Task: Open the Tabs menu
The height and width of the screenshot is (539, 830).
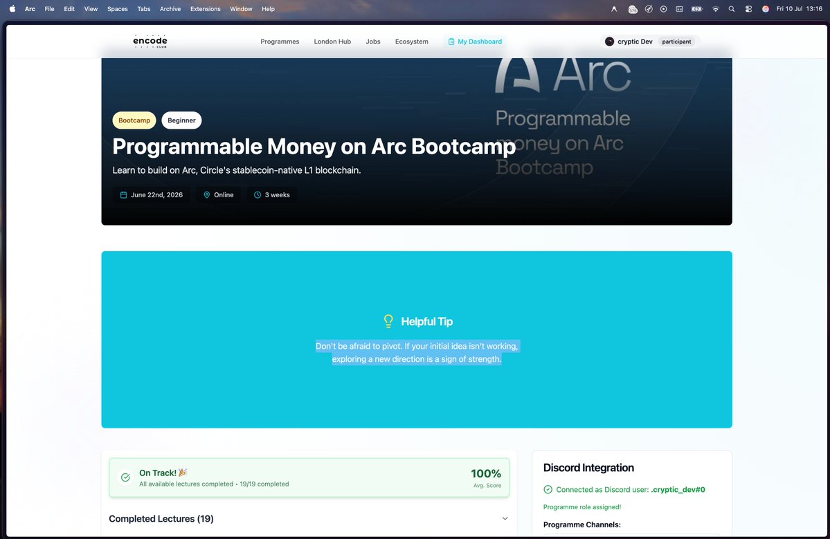Action: coord(144,9)
